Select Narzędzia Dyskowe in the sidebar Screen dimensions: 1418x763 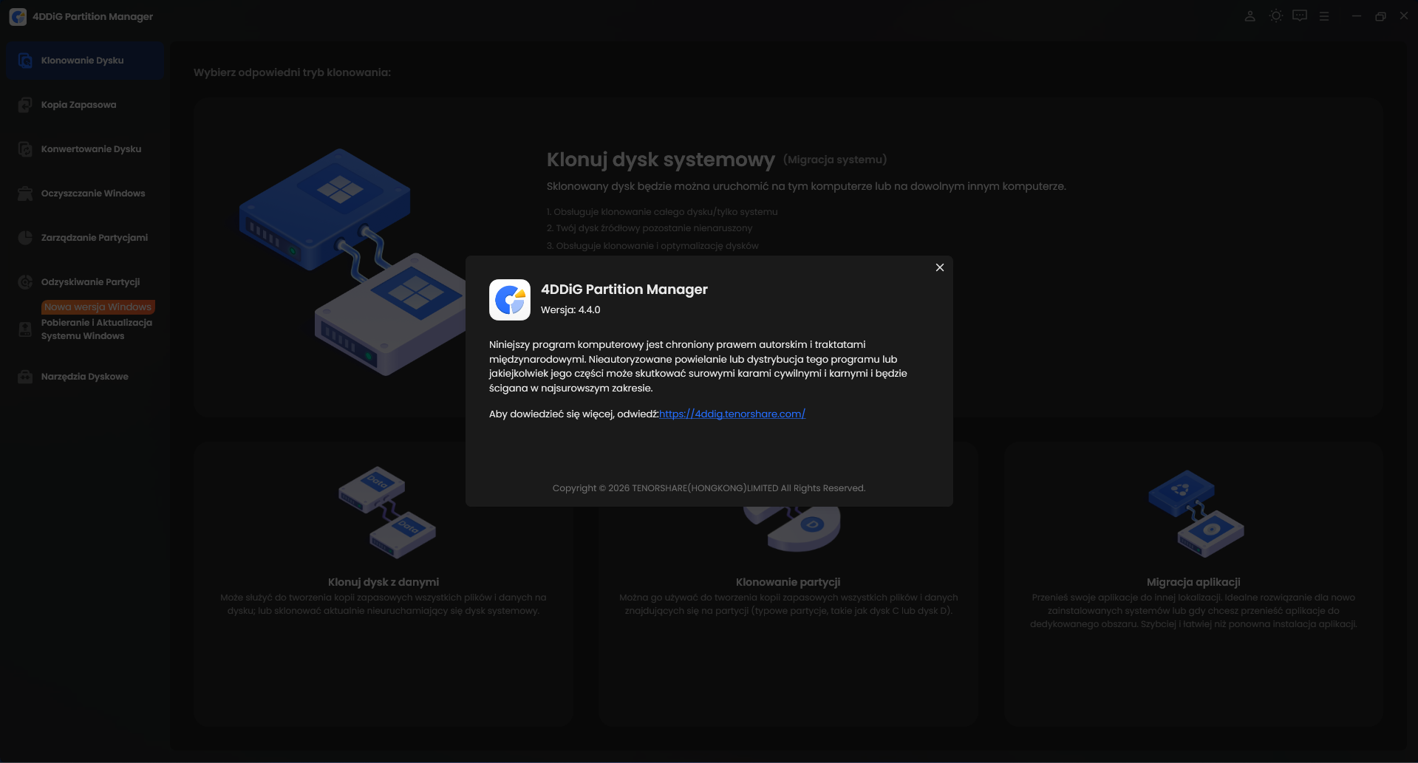[85, 377]
